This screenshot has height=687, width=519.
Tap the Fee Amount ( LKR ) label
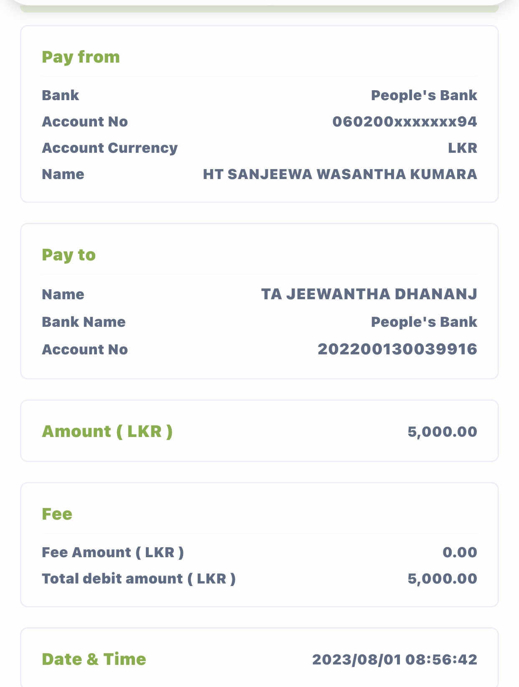(x=113, y=553)
